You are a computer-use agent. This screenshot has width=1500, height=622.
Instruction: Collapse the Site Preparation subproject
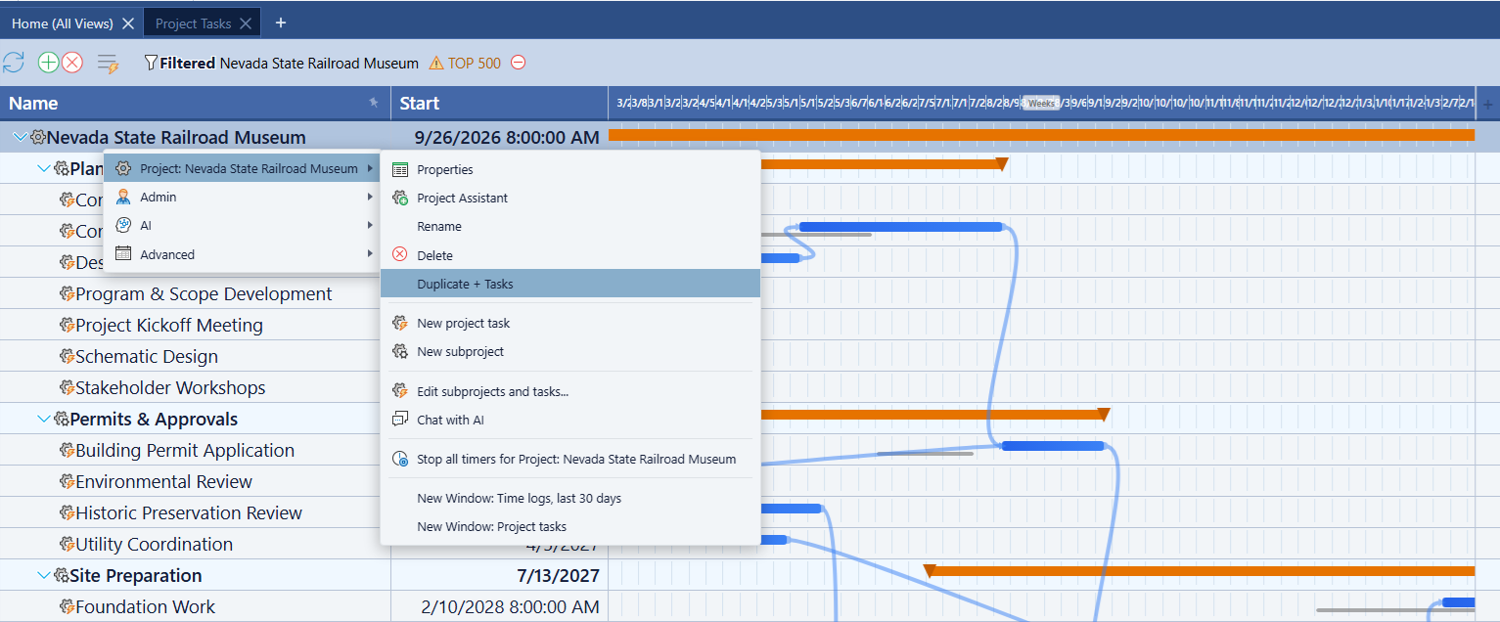[x=43, y=576]
